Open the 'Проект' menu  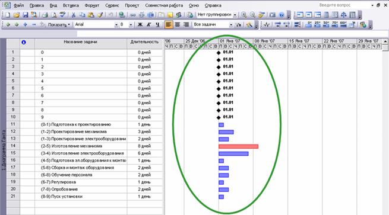coord(132,5)
